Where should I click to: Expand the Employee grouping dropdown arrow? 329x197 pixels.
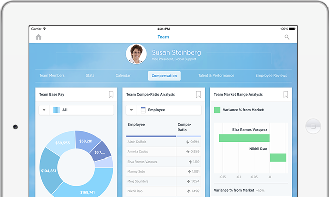pyautogui.click(x=131, y=110)
